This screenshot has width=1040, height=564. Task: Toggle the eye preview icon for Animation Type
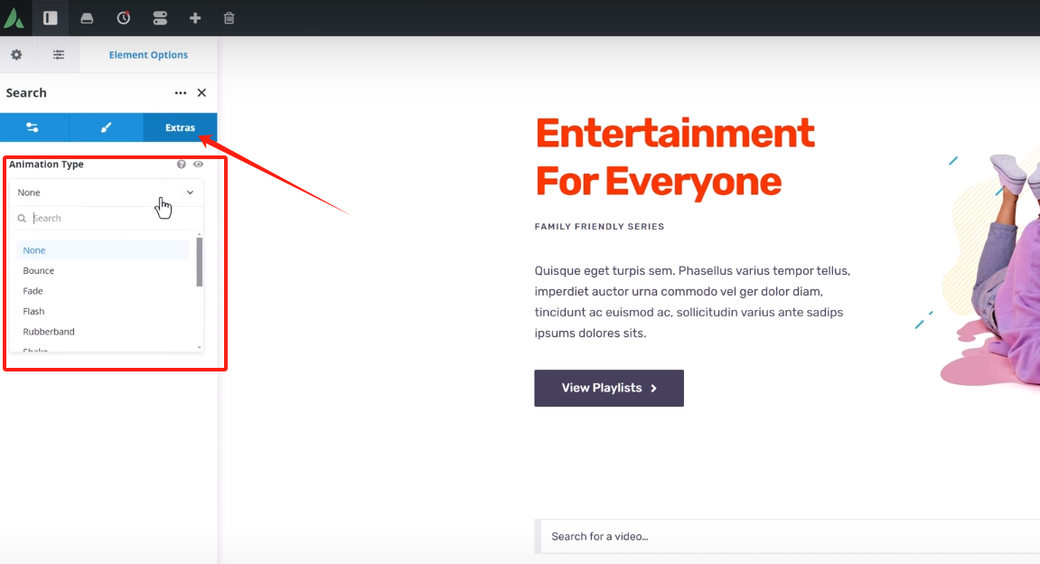[x=198, y=164]
